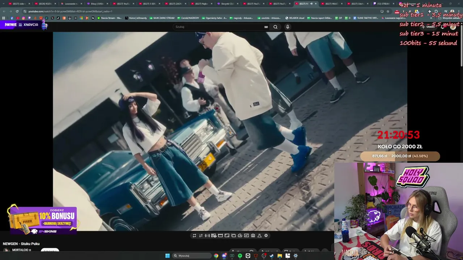Click the playback speed gauge icon
Screen dimensions: 463x260
(x=240, y=235)
